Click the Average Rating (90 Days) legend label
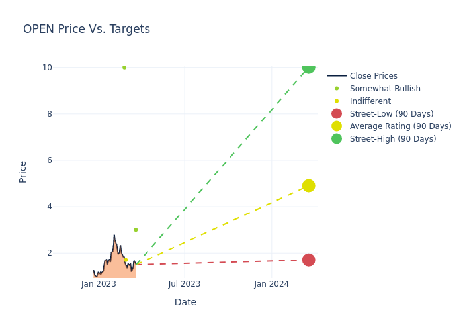The image size is (463, 331). tap(400, 126)
